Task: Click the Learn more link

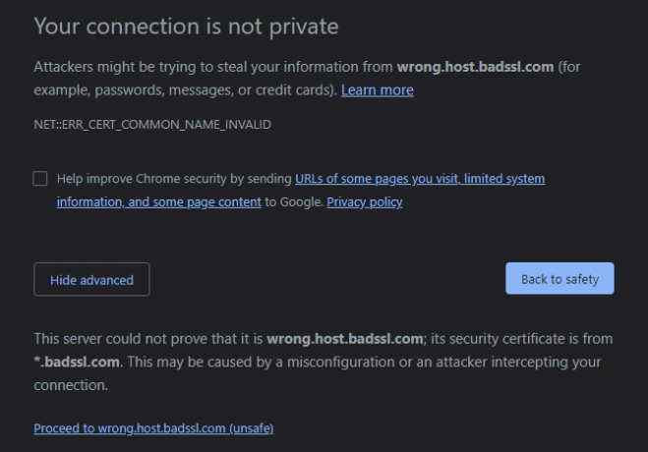Action: coord(377,90)
